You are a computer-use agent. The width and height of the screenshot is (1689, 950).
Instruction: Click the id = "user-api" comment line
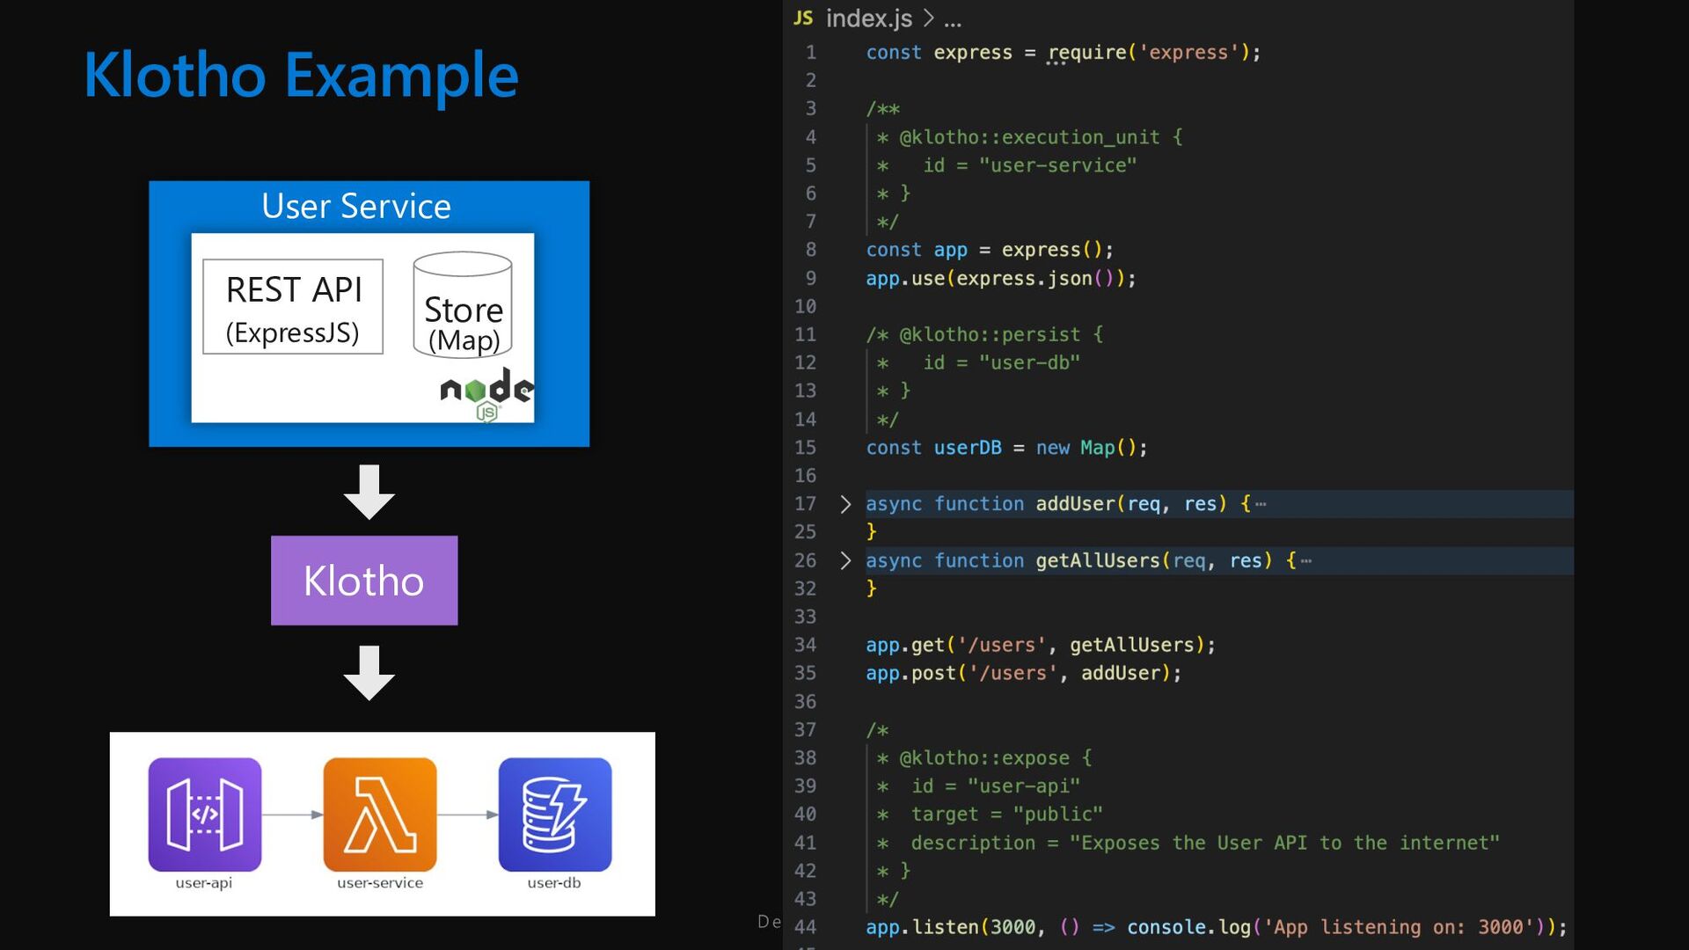click(x=978, y=786)
